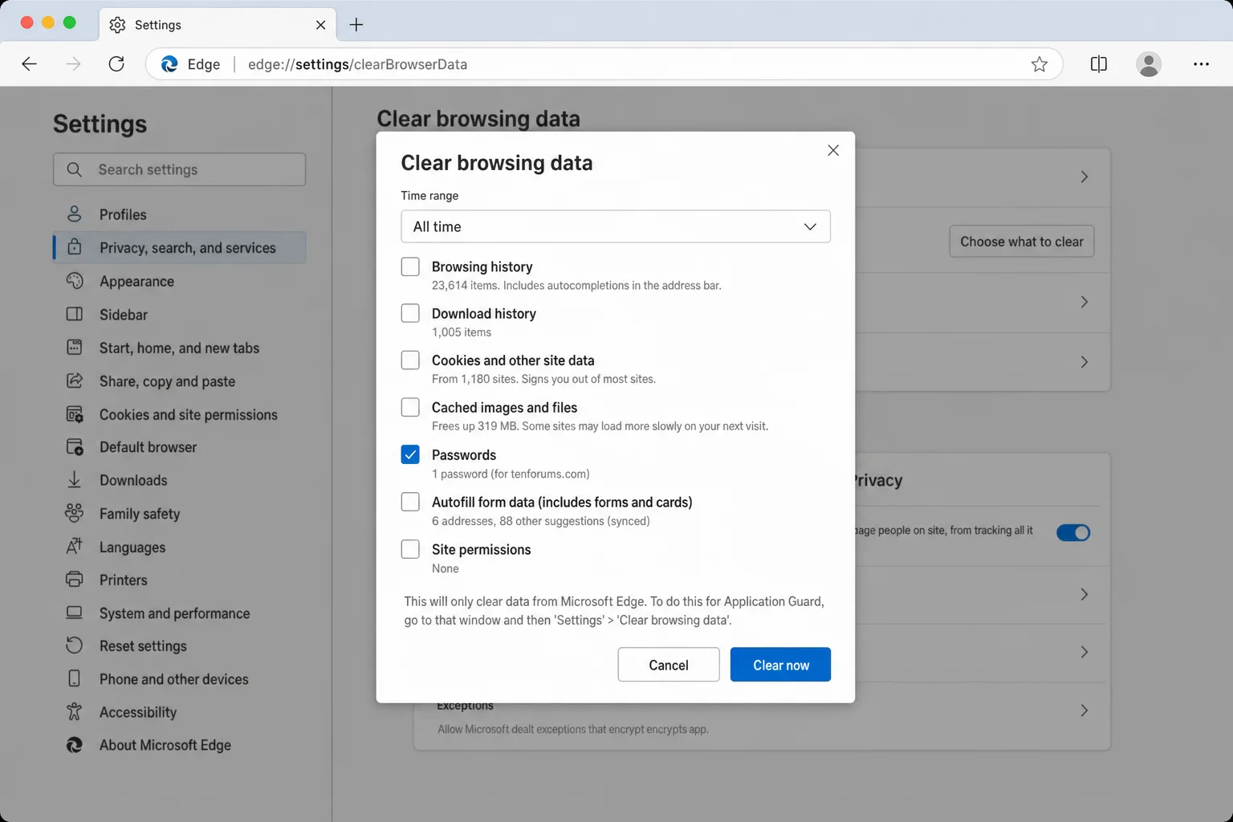The width and height of the screenshot is (1233, 822).
Task: Toggle the tracking prevention switch
Action: point(1073,532)
